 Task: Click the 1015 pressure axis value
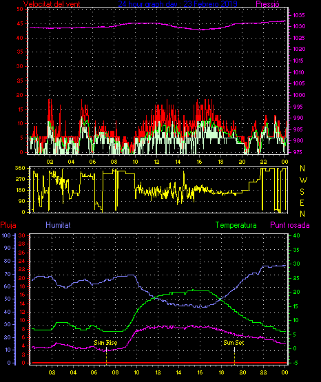point(298,61)
